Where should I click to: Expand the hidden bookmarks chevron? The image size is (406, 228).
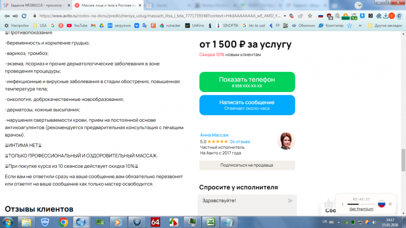point(360,25)
